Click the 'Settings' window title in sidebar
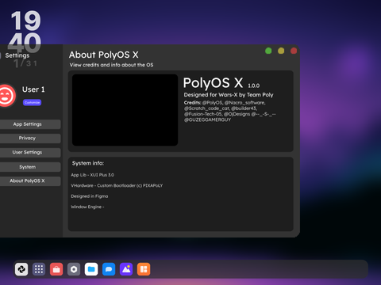Image resolution: width=381 pixels, height=285 pixels. click(x=17, y=55)
